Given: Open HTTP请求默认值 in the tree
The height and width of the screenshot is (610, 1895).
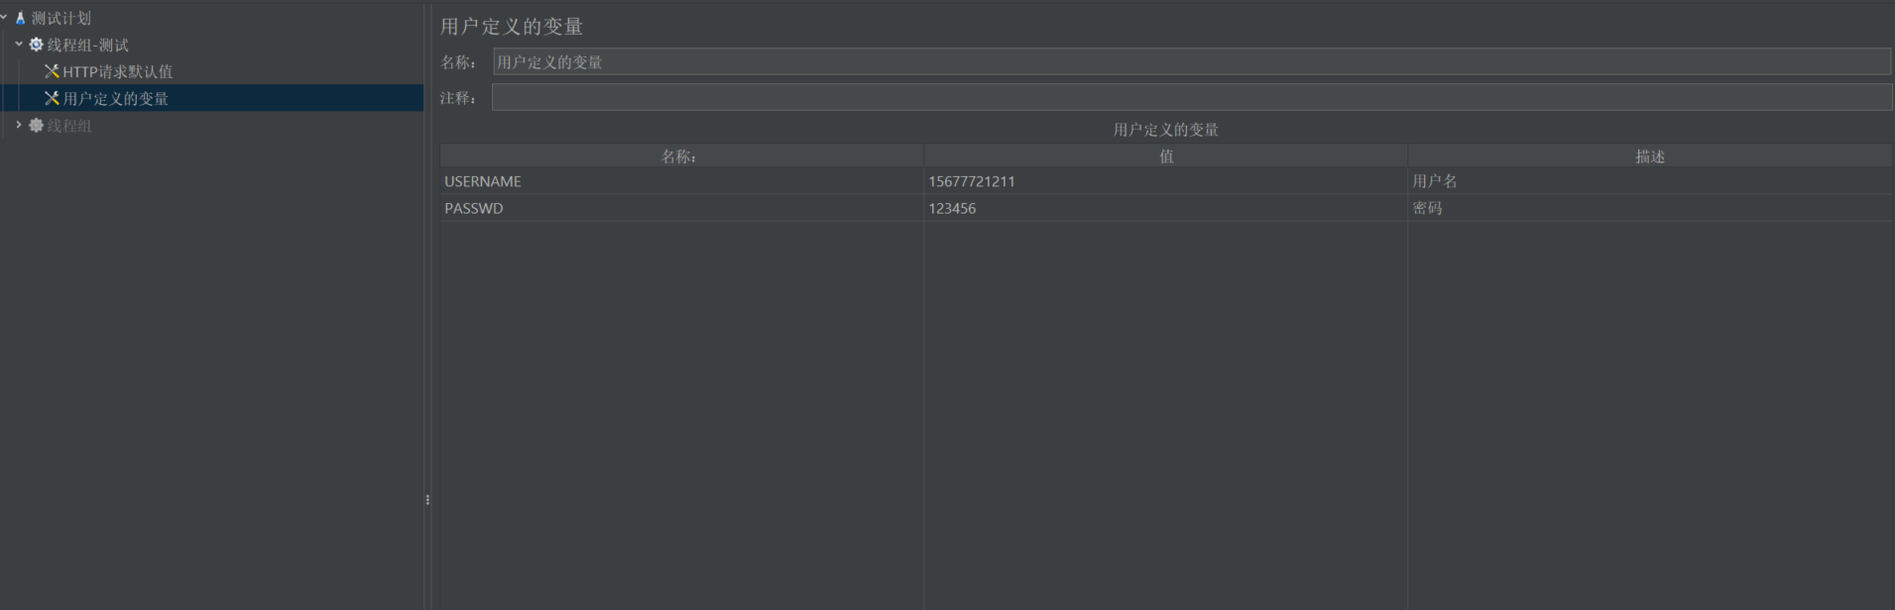Looking at the screenshot, I should click(117, 71).
